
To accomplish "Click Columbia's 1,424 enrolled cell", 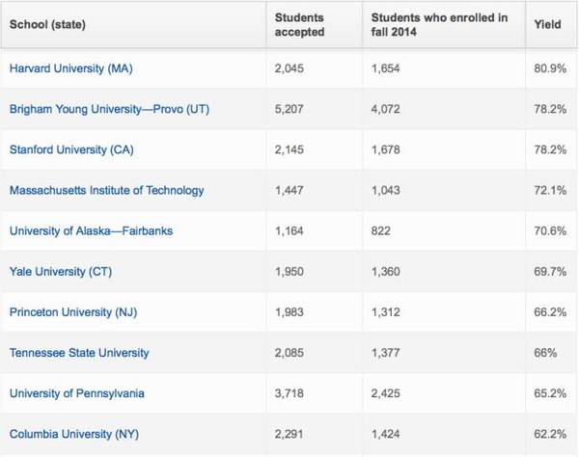I will click(x=388, y=434).
